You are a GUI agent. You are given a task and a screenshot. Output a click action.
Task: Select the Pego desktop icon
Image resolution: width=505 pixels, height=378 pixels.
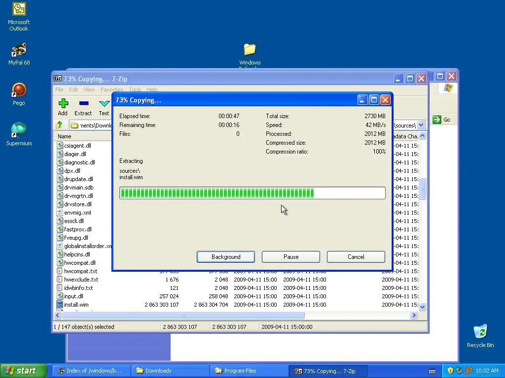click(19, 90)
